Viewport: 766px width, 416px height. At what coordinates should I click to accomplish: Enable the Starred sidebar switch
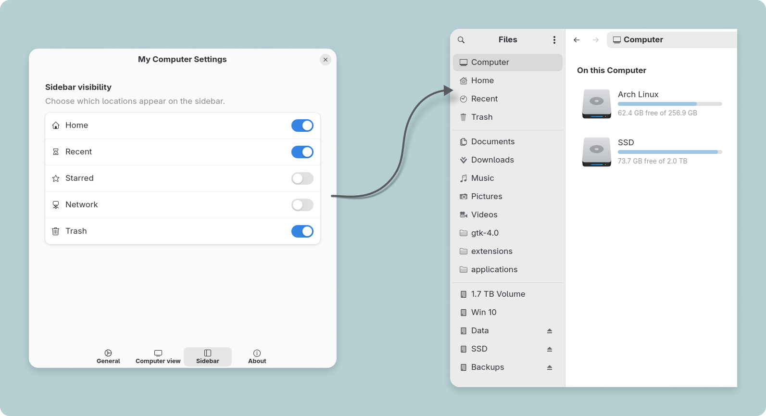(302, 178)
